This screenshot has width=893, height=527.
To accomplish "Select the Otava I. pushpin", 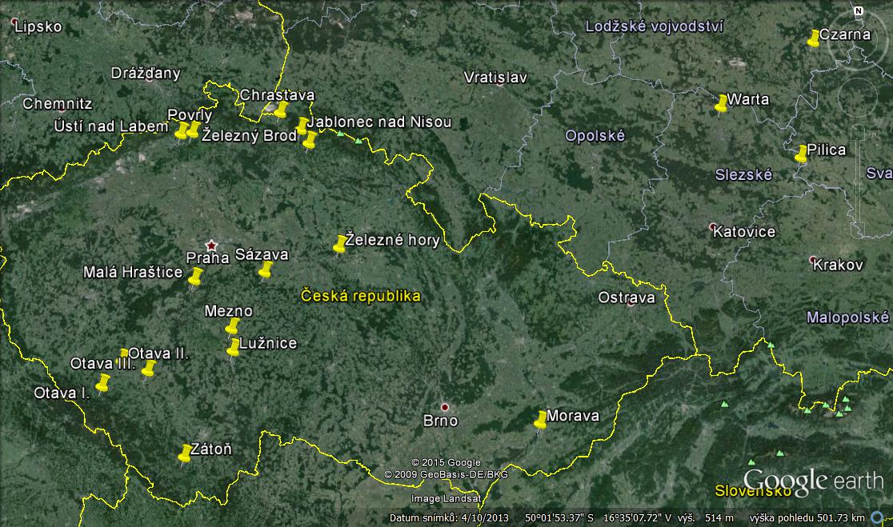I will (x=103, y=384).
